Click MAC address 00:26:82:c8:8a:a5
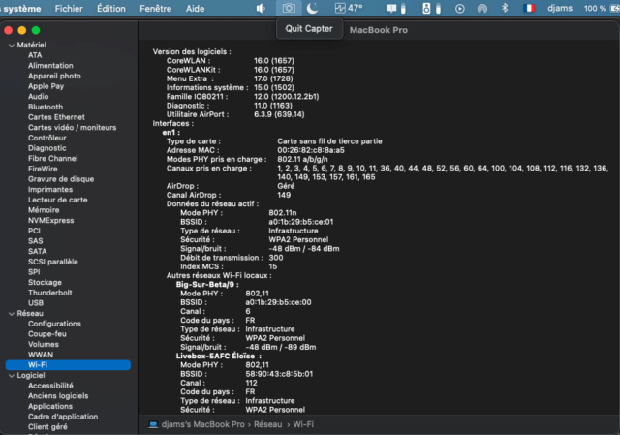 [311, 150]
